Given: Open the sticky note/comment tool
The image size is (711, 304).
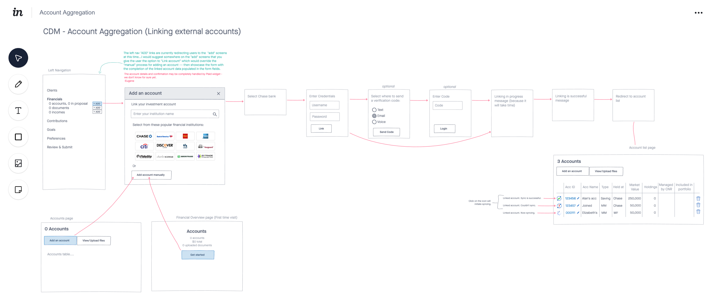Looking at the screenshot, I should tap(18, 190).
